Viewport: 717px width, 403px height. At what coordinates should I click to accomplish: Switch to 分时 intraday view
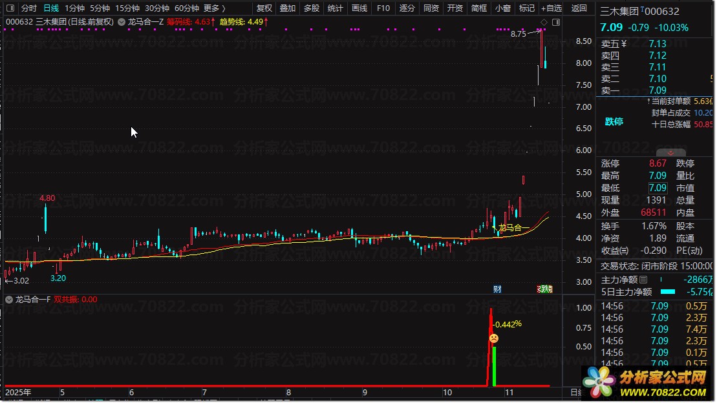pyautogui.click(x=29, y=8)
